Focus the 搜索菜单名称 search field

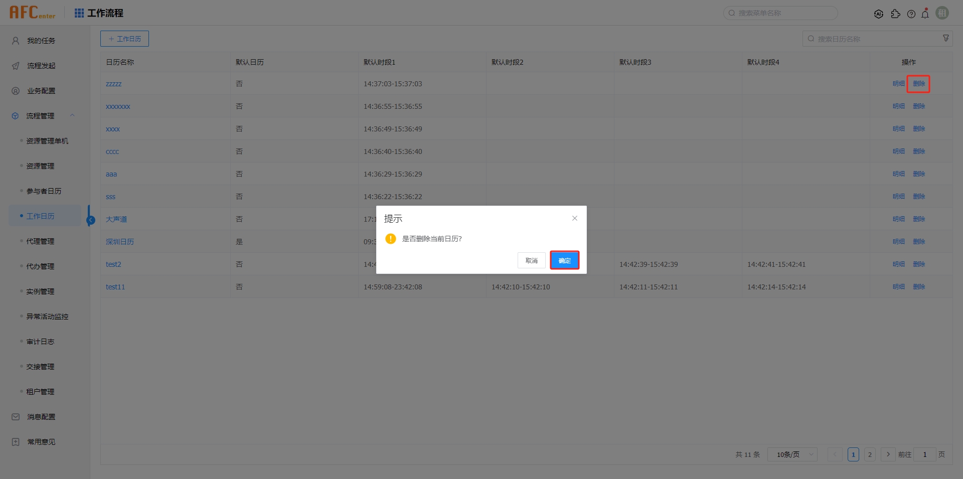point(783,13)
